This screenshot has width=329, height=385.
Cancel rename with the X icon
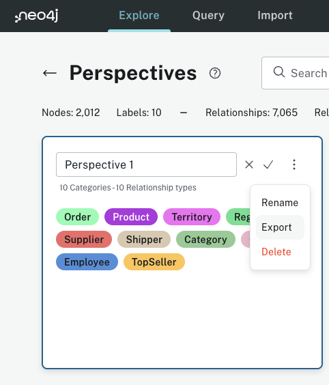[x=249, y=165]
